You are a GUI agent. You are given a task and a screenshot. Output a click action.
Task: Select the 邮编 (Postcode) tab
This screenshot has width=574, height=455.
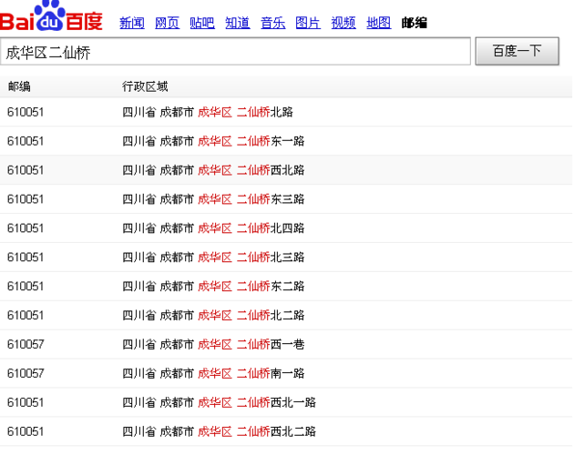point(414,23)
